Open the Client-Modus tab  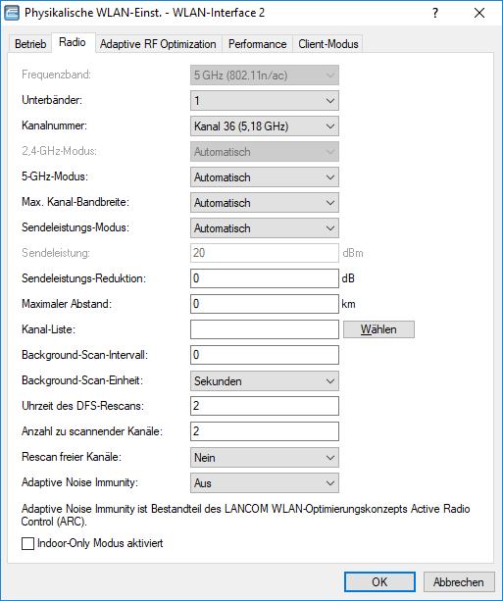328,44
